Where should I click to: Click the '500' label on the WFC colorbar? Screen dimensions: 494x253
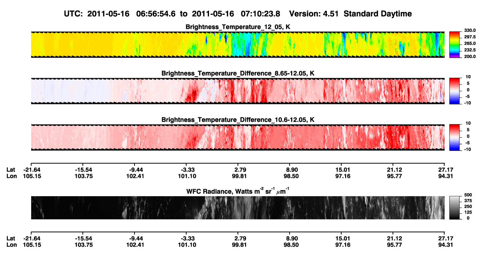[x=468, y=195]
